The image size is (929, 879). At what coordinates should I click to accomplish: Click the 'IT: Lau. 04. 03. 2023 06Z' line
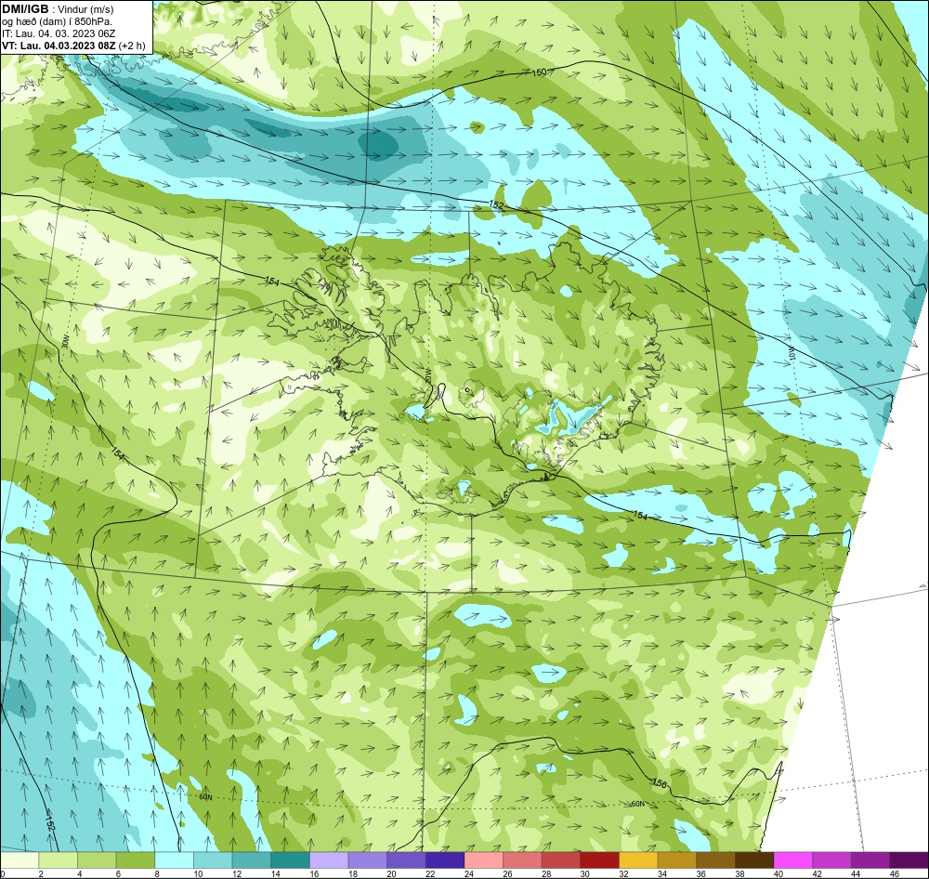click(59, 33)
